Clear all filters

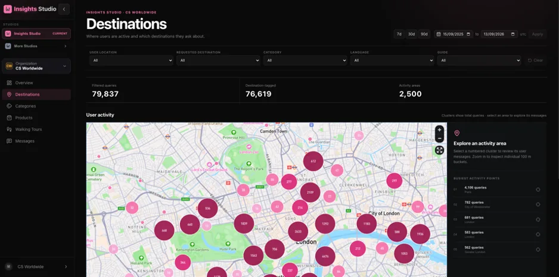click(536, 61)
